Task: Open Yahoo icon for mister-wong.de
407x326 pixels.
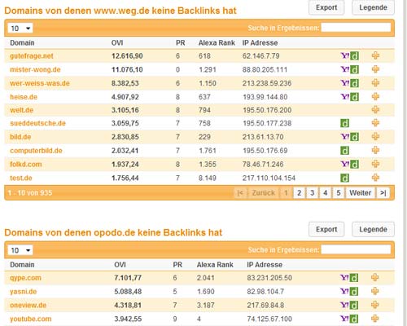Action: pyautogui.click(x=345, y=69)
